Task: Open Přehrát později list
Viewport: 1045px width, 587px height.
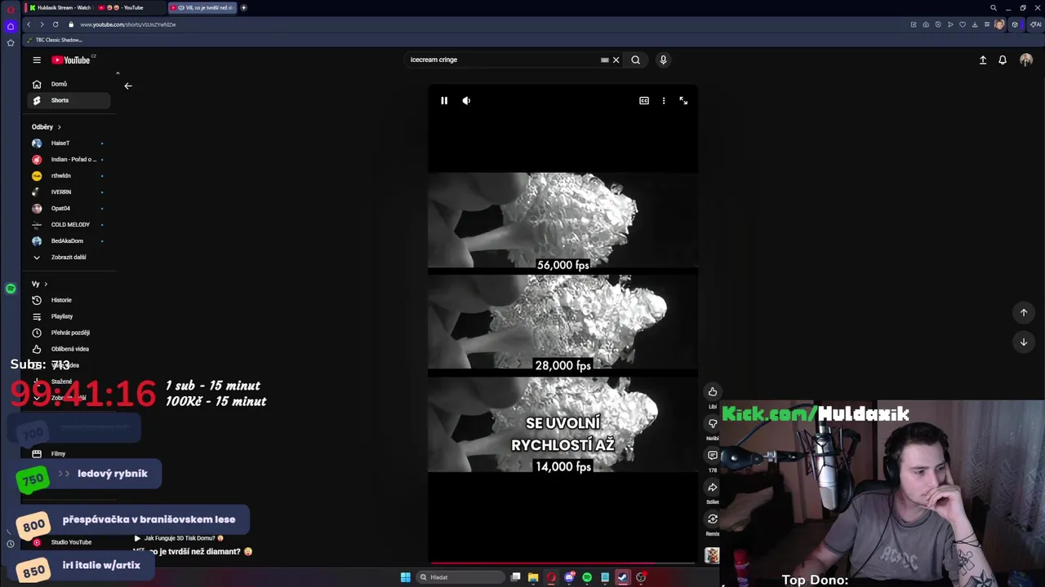Action: (69, 333)
